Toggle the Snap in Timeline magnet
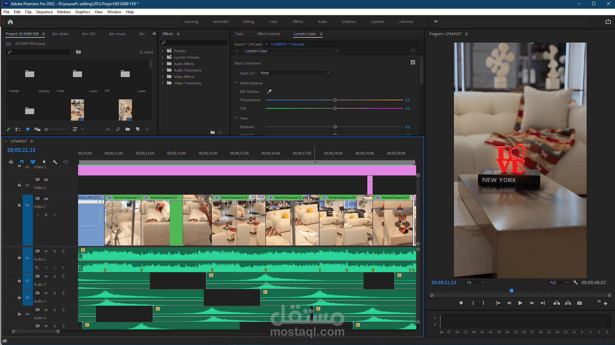The image size is (615, 345). [22, 162]
